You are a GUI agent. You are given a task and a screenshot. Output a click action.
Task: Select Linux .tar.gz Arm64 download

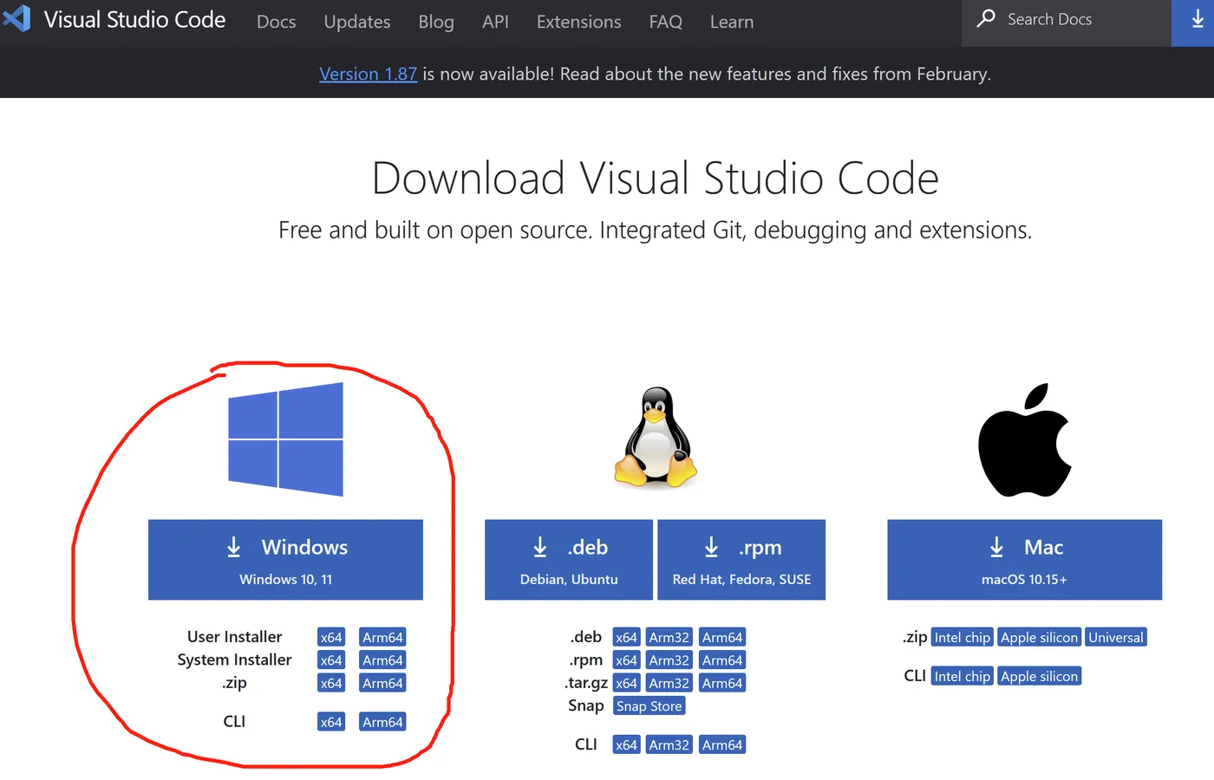coord(722,683)
